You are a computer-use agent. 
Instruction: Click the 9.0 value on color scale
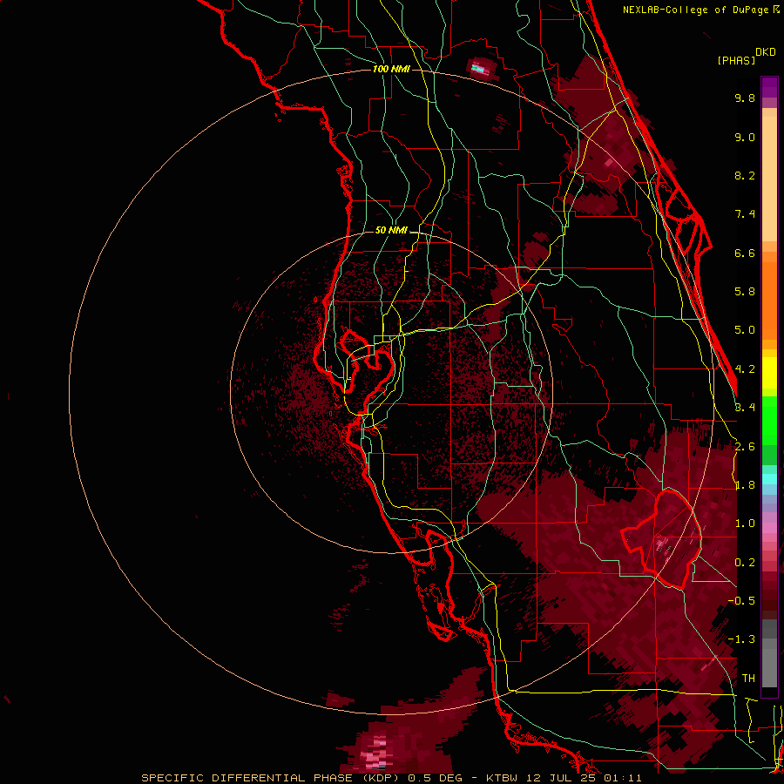[745, 137]
